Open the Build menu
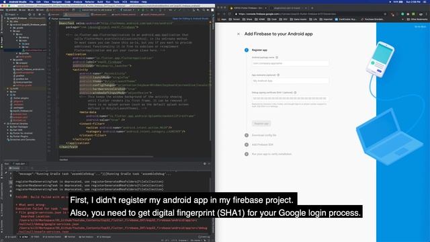This screenshot has width=430, height=242. pos(100,1)
